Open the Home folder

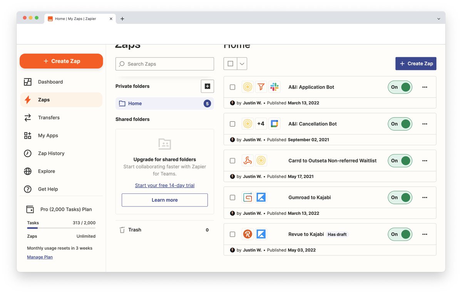pyautogui.click(x=165, y=103)
